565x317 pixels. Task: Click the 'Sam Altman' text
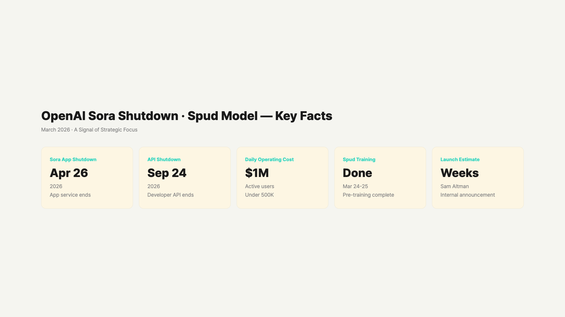point(454,186)
